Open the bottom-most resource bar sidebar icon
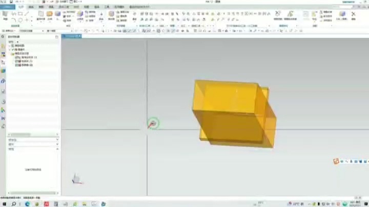This screenshot has width=369, height=207. tap(3, 126)
